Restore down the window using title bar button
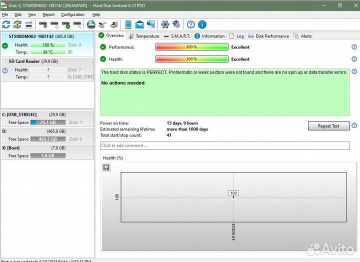 click(x=339, y=5)
